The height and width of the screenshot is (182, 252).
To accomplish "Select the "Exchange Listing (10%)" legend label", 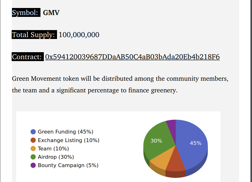I will click(69, 140).
